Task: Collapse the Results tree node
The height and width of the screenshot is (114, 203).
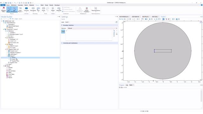Action: click(x=3, y=66)
